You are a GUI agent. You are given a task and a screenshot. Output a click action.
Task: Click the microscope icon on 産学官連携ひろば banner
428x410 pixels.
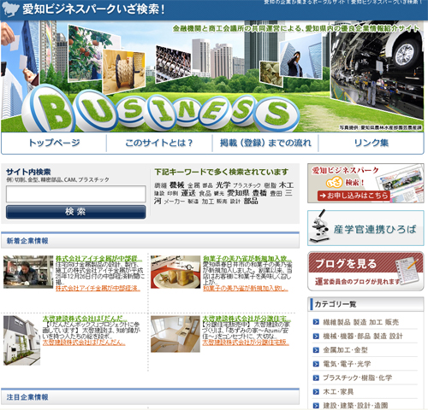[319, 226]
